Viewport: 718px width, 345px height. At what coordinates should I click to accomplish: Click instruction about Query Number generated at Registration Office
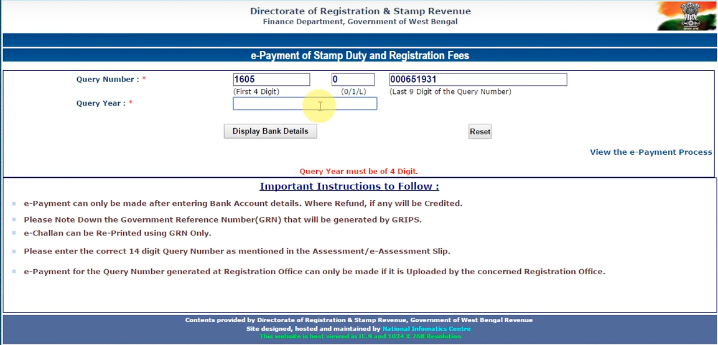(x=315, y=272)
